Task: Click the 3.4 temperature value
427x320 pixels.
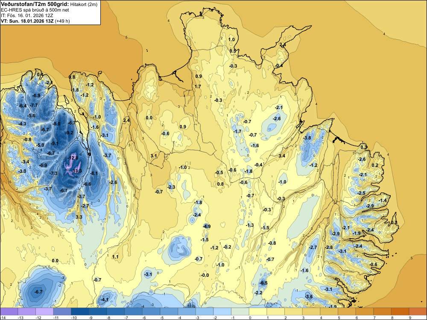Action: click(x=282, y=156)
